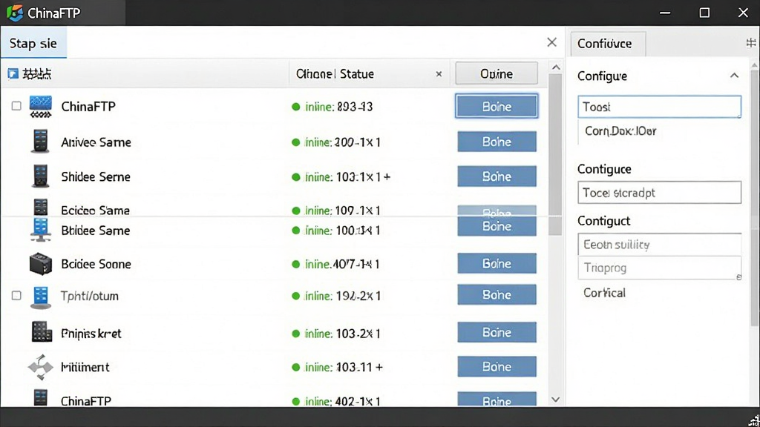Image resolution: width=760 pixels, height=427 pixels.
Task: Select the Corn.Dox.lOer option
Action: (x=620, y=130)
